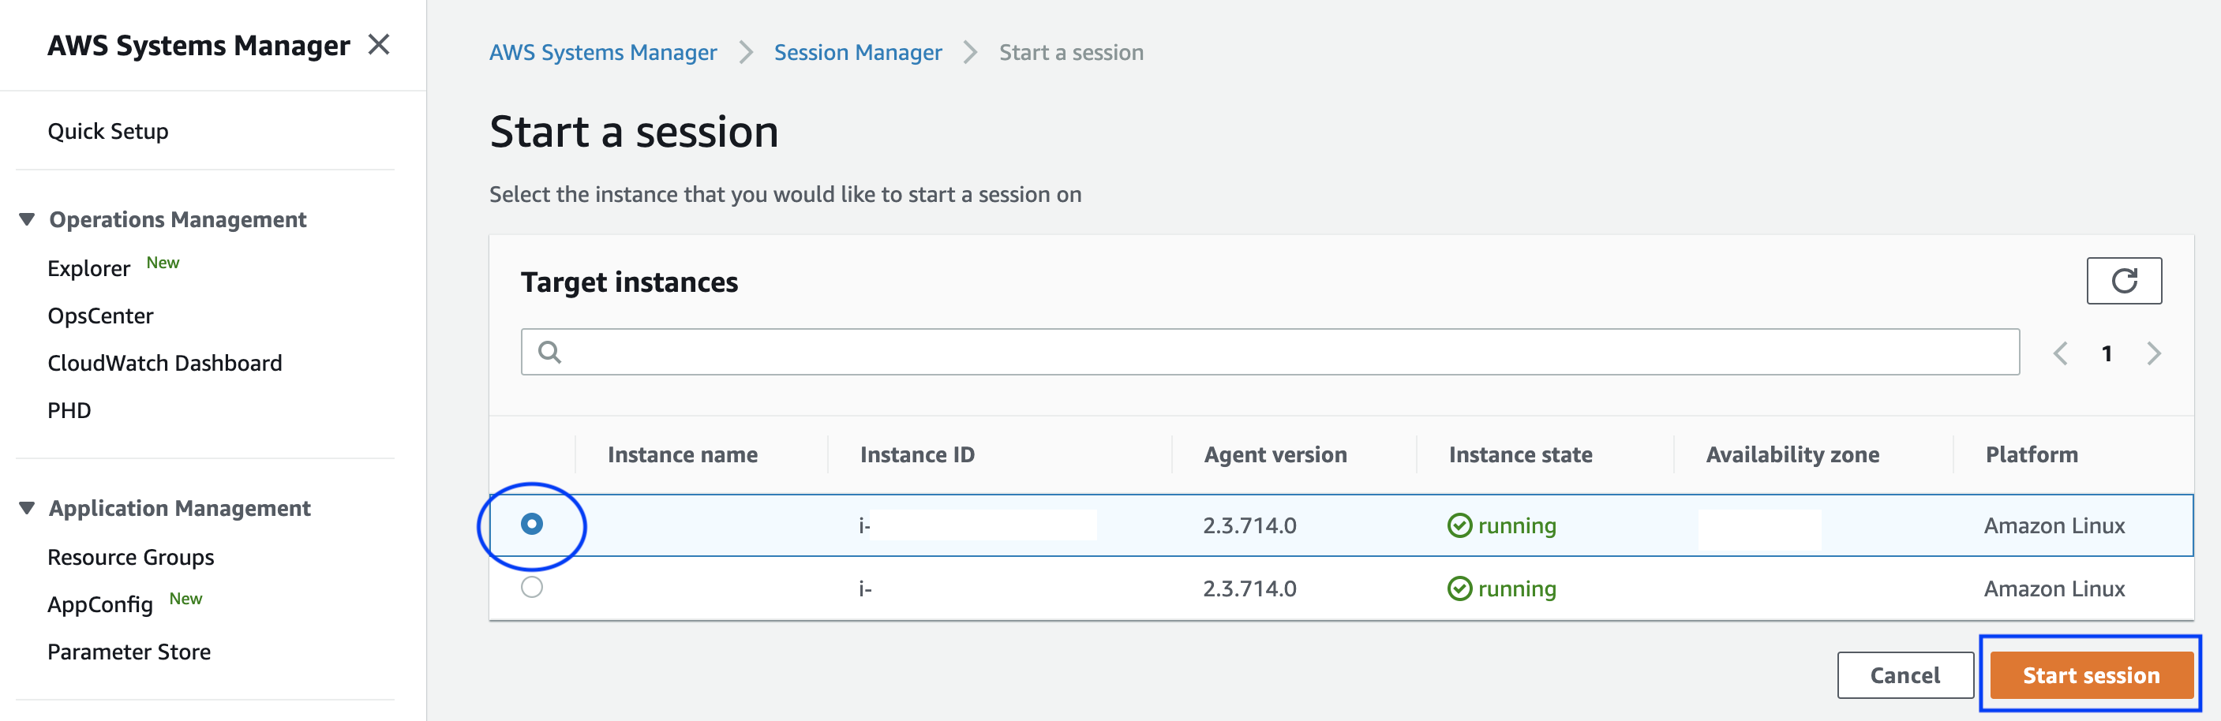This screenshot has width=2221, height=721.
Task: Open Parameter Store
Action: pyautogui.click(x=129, y=652)
